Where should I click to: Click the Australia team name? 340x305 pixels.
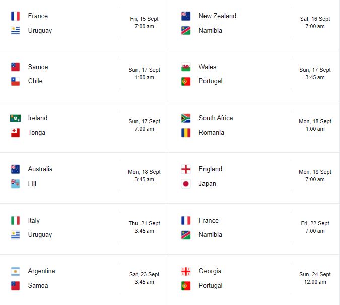pos(40,169)
